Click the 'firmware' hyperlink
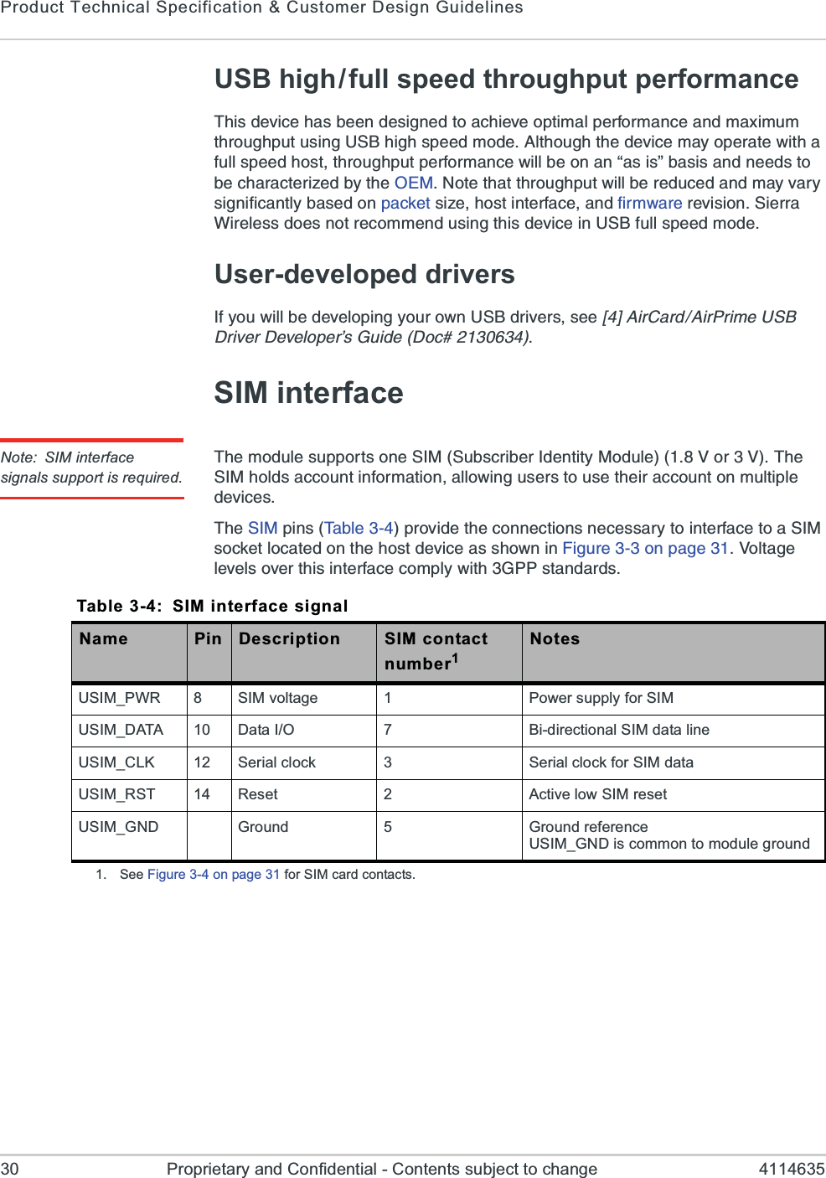The width and height of the screenshot is (826, 1178). click(x=650, y=203)
